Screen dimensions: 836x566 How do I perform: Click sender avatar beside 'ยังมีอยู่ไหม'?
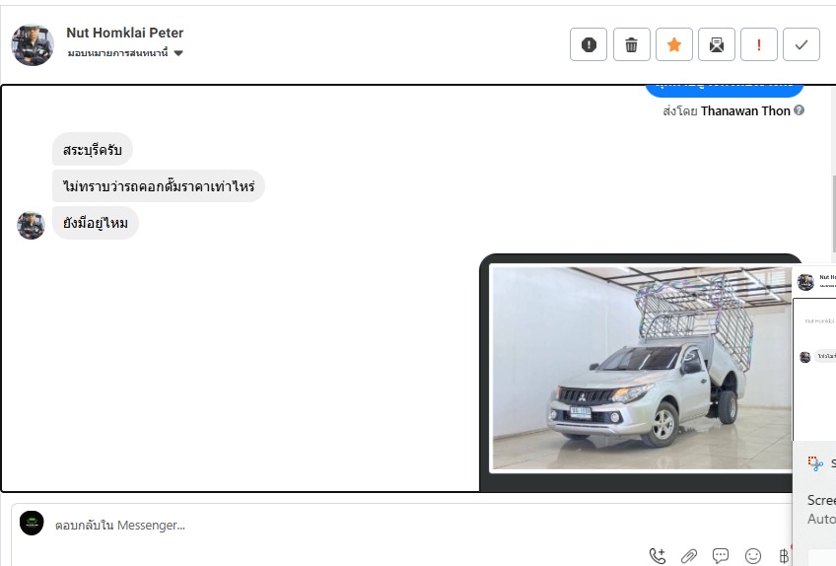click(x=31, y=225)
